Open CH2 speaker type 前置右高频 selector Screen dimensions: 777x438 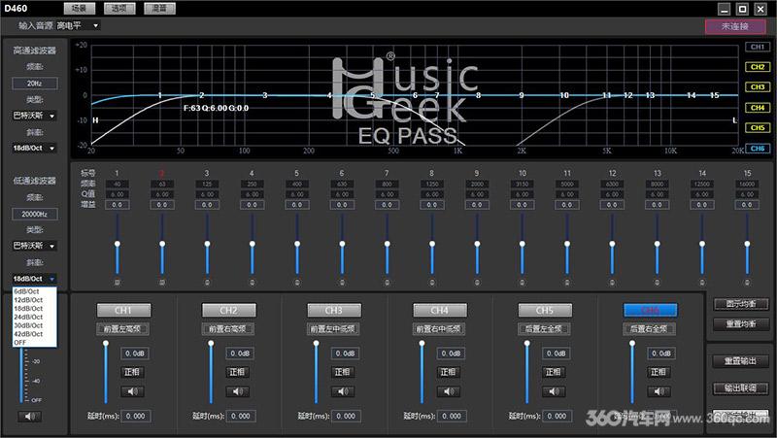pos(228,328)
